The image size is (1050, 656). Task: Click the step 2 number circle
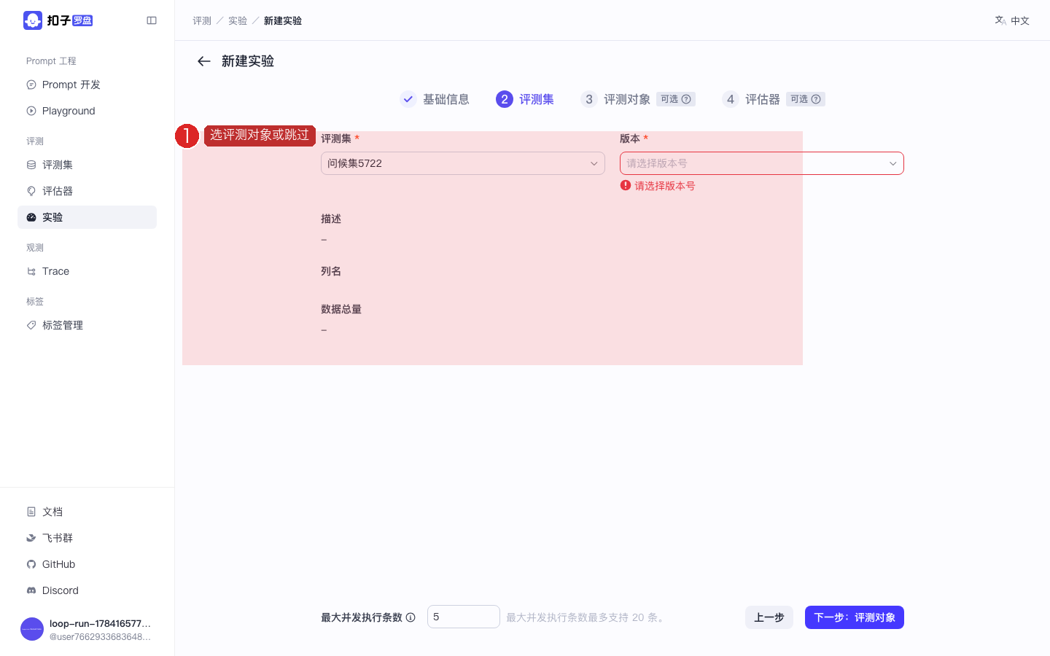[x=505, y=99]
